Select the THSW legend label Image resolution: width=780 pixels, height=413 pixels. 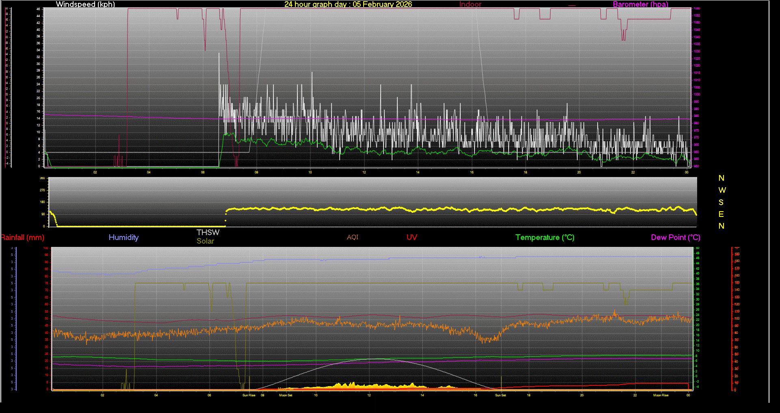coord(208,232)
